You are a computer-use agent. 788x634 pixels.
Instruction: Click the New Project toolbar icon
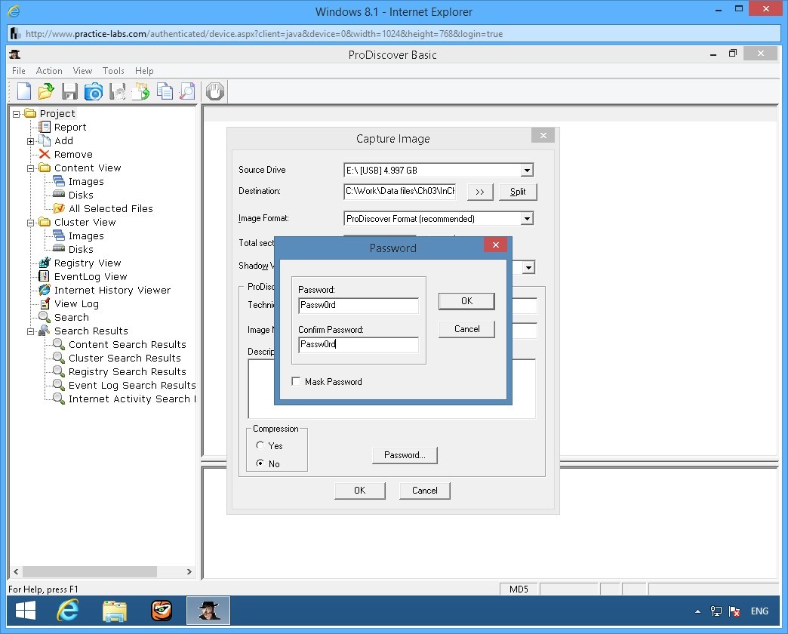24,91
